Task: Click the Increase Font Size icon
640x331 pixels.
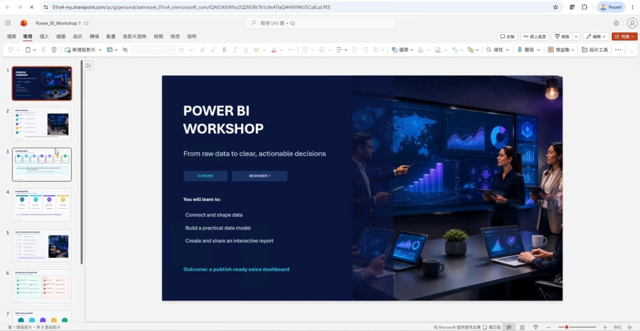Action: coord(202,50)
